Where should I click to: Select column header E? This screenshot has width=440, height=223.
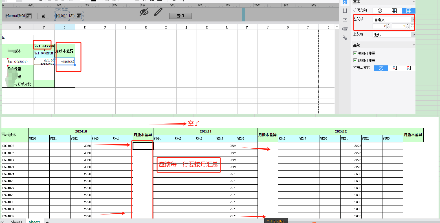pyautogui.click(x=85, y=27)
